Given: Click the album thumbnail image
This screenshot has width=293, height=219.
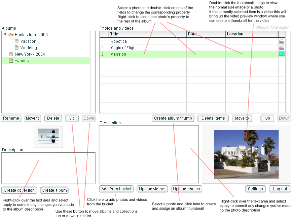Looking at the screenshot, I should point(48,136).
